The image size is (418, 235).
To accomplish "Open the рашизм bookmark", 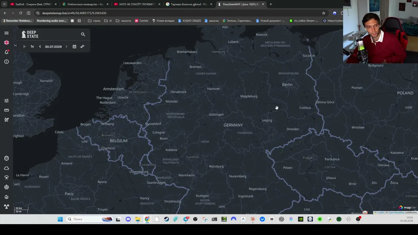I will point(212,21).
